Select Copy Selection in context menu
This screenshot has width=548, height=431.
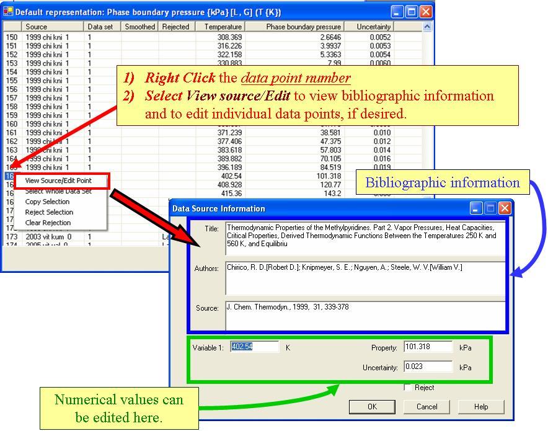[47, 202]
